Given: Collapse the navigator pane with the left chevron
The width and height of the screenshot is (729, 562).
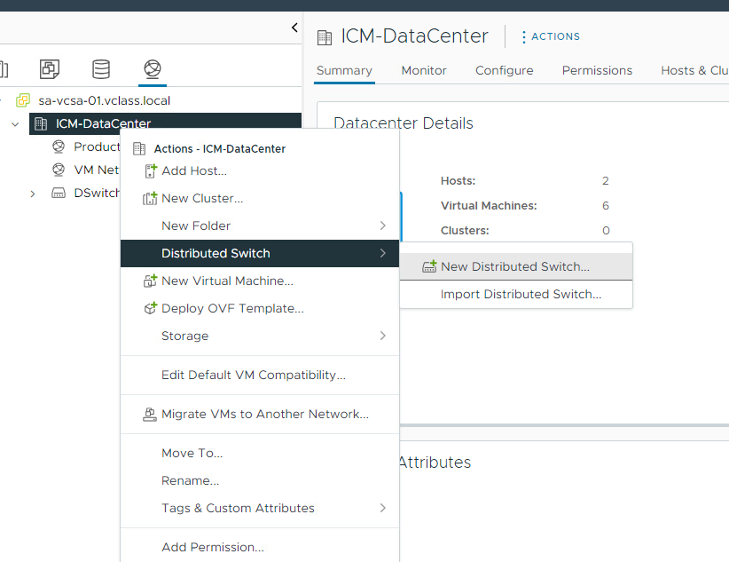Looking at the screenshot, I should (294, 28).
